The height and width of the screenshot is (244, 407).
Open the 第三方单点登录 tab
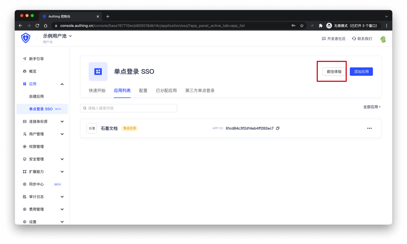[x=199, y=90]
